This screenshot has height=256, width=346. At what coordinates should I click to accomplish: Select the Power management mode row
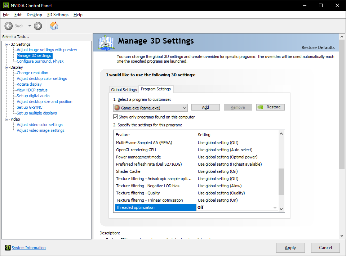pos(196,157)
